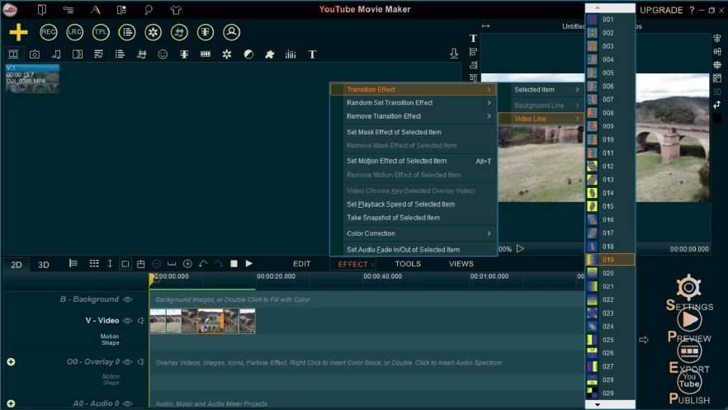The image size is (728, 410).
Task: Open the audio spectrum bars library icon
Action: pyautogui.click(x=291, y=54)
